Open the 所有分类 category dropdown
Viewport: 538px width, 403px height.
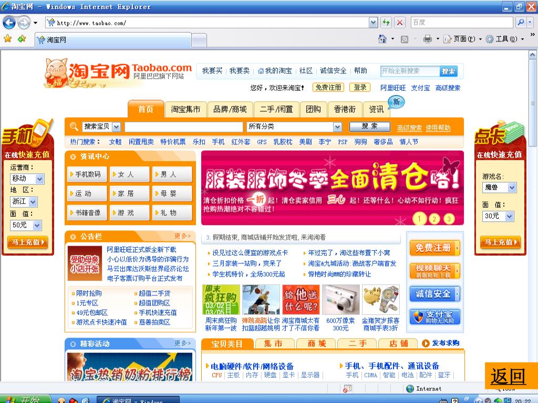[x=338, y=127]
